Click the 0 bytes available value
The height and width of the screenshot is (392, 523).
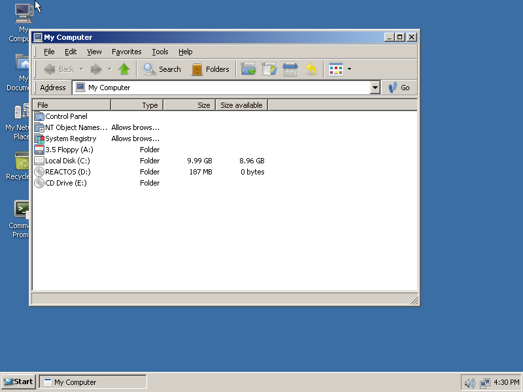[x=252, y=172]
